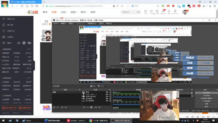Viewport: 218px width, 123px height.
Task: Click browser home button
Action: (27, 6)
